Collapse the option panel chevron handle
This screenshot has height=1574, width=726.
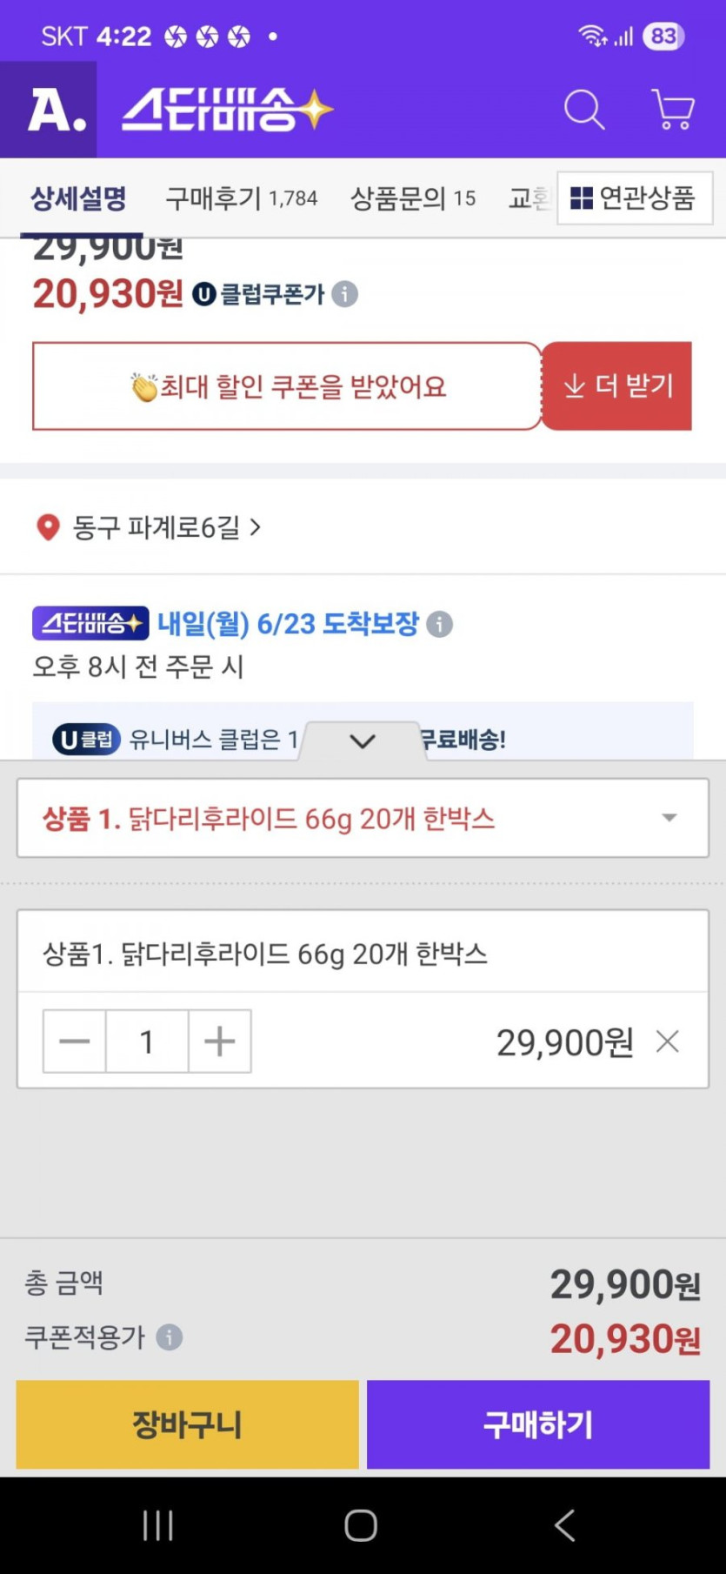(363, 740)
